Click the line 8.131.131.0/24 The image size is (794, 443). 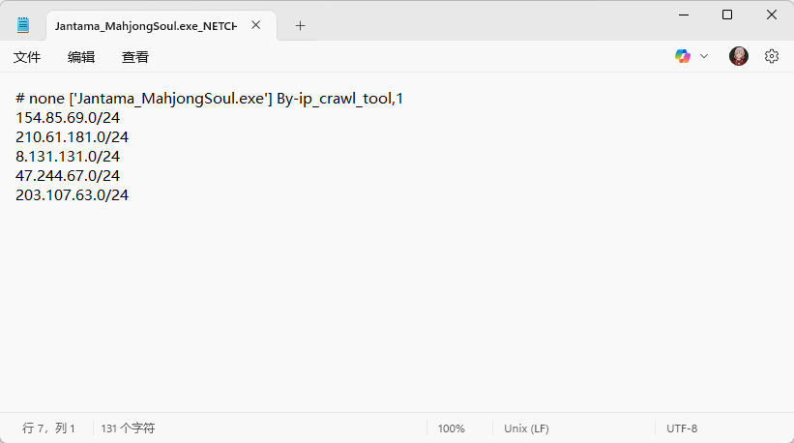[68, 156]
